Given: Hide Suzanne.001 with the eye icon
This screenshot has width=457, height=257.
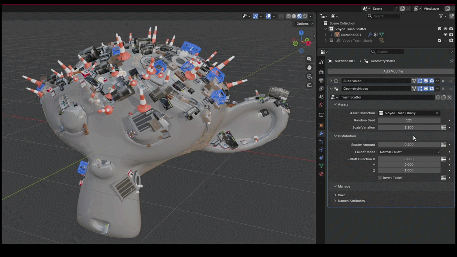Looking at the screenshot, I should pyautogui.click(x=445, y=35).
